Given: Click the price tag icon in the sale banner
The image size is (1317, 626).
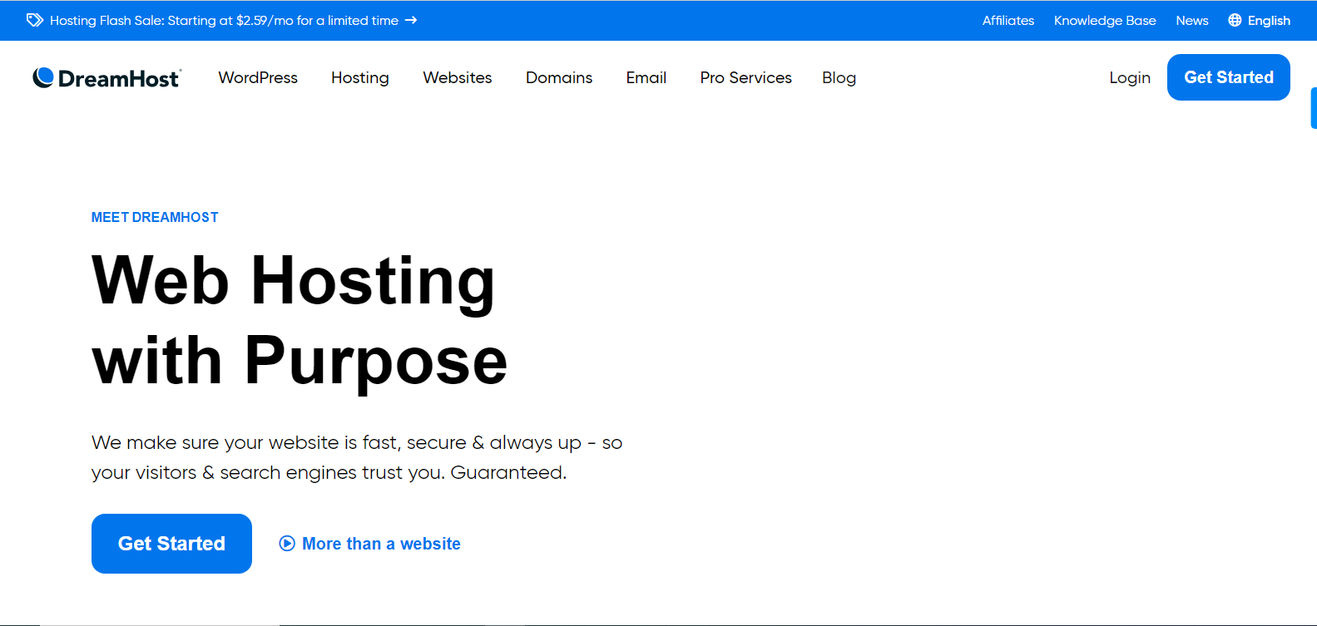Looking at the screenshot, I should click(34, 20).
